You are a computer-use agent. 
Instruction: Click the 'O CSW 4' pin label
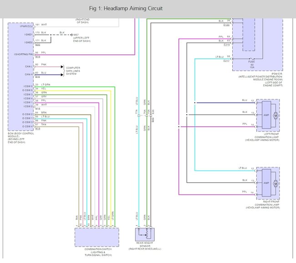pyautogui.click(x=28, y=126)
